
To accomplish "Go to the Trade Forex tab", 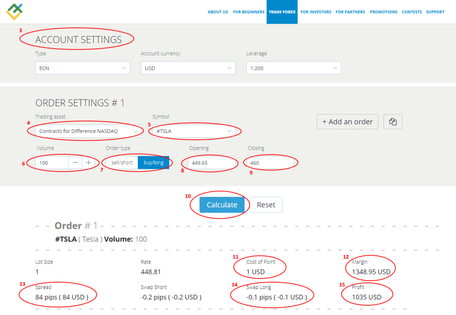I will (x=282, y=12).
